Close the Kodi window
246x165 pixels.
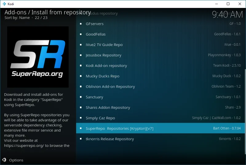[x=240, y=4]
